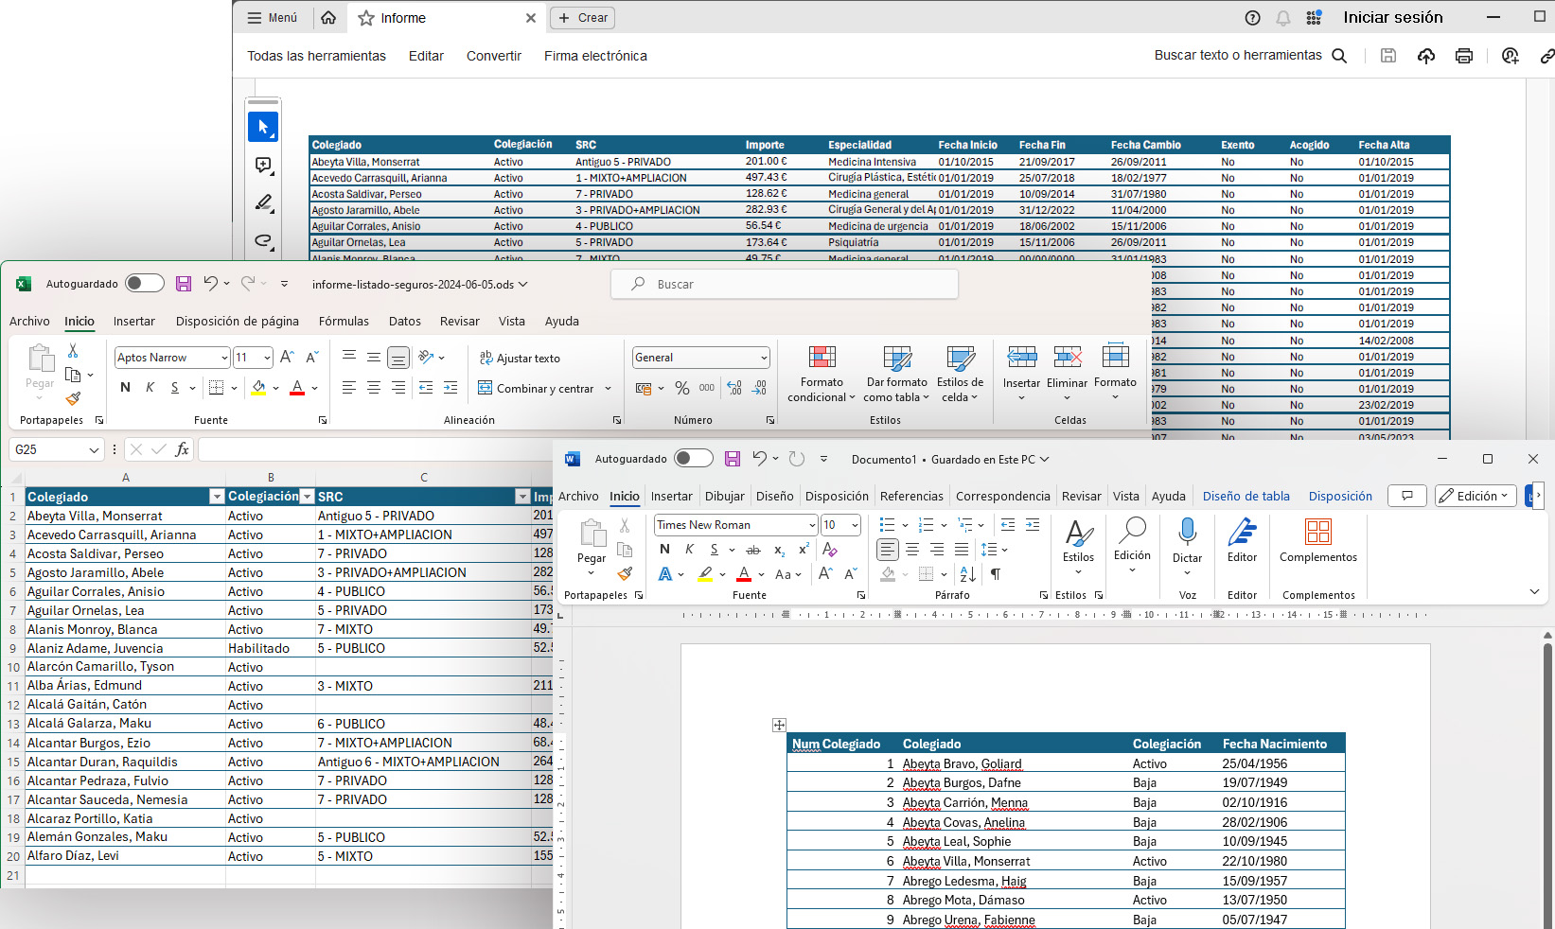This screenshot has height=929, width=1555.
Task: Choose the highlight pen tool in Acrobat
Action: pos(263,202)
